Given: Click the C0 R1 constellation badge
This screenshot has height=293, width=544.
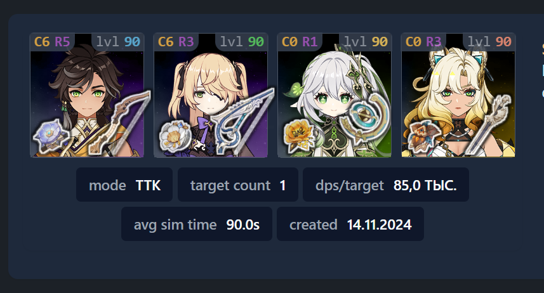Looking at the screenshot, I should coord(300,42).
